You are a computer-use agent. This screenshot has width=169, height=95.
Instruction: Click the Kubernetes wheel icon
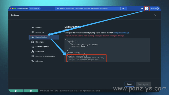click(x=33, y=42)
